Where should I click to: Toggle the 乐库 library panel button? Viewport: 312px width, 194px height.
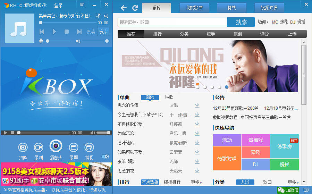point(103,32)
